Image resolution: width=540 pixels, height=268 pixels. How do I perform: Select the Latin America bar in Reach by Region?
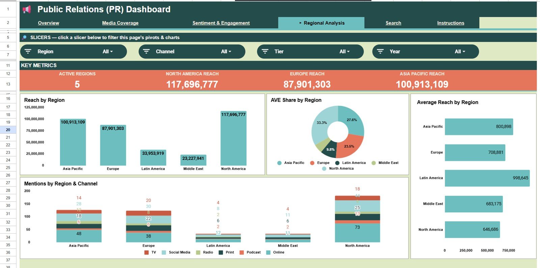153,158
